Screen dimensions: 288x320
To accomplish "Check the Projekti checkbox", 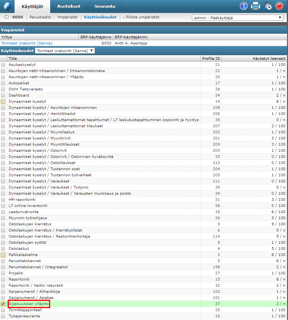I will [x=3, y=273].
